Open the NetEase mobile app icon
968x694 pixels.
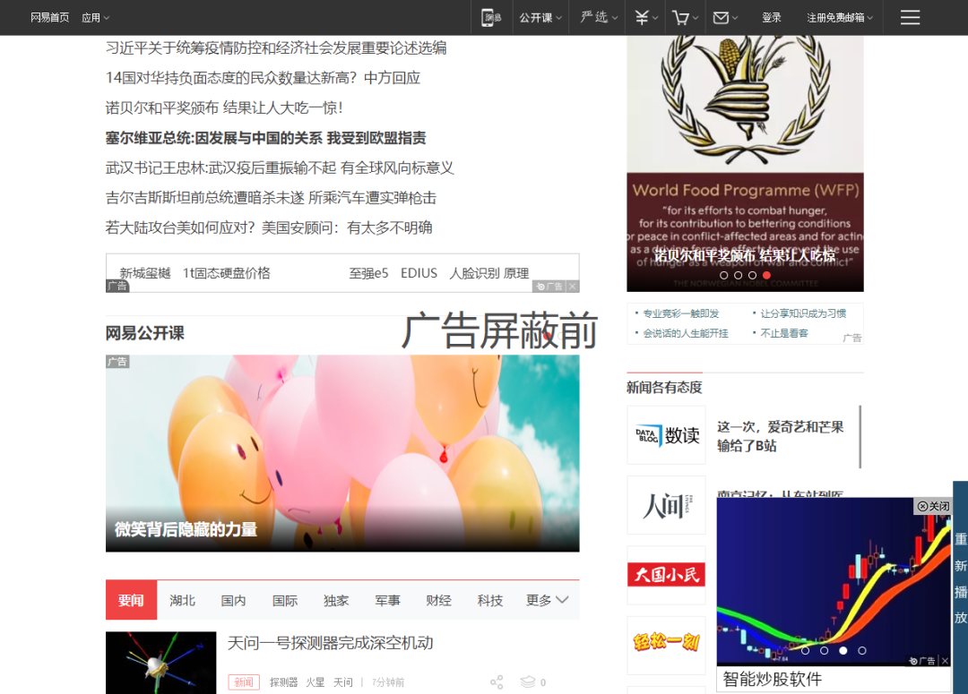490,17
